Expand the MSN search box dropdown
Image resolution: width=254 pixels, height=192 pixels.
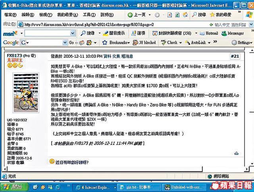coord(73,33)
